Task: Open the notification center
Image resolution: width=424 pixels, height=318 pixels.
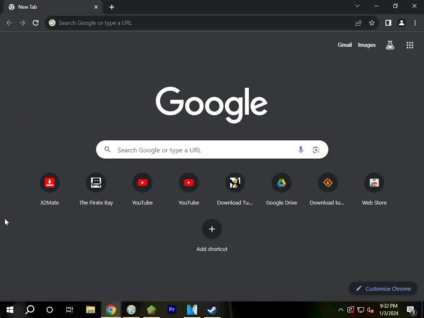Action: 411,310
